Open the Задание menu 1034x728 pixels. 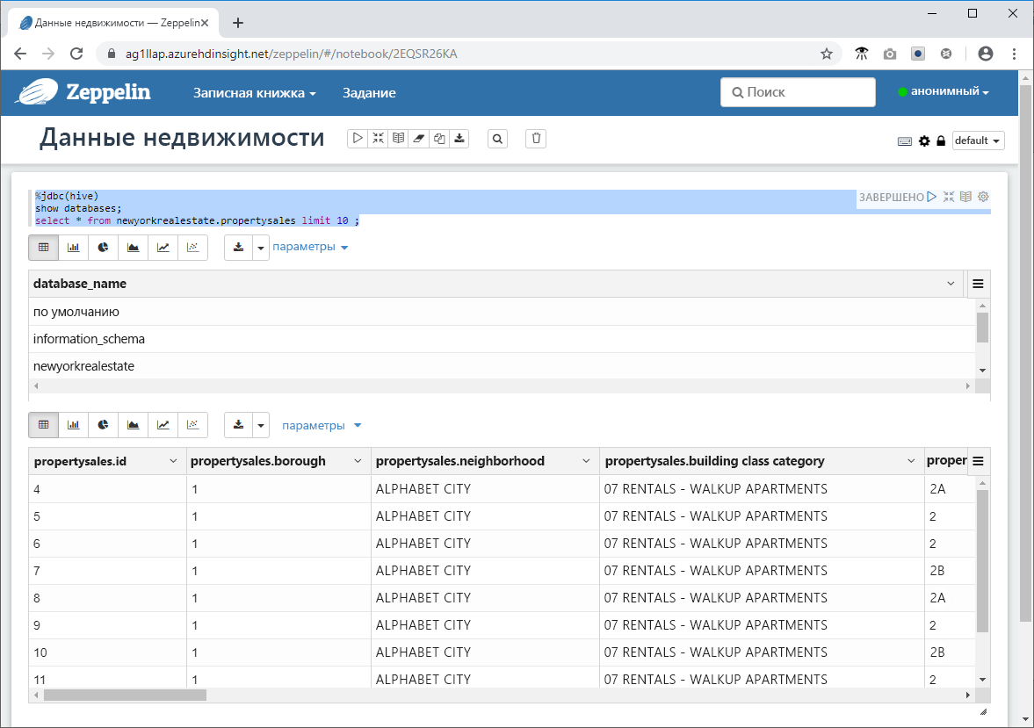(368, 92)
